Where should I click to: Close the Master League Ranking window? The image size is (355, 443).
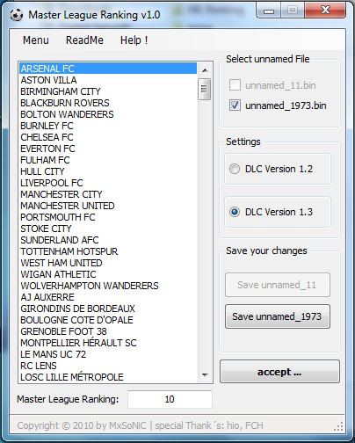325,11
